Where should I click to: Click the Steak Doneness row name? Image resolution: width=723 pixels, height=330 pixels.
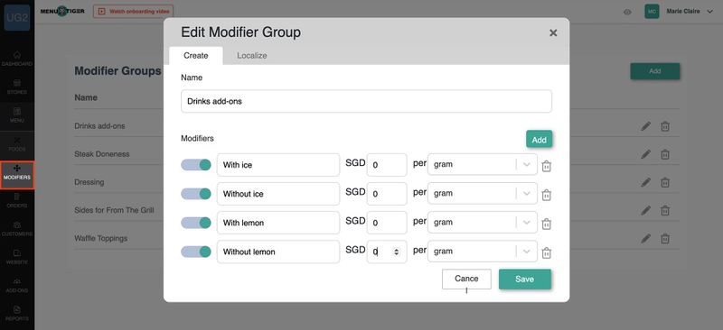click(102, 154)
